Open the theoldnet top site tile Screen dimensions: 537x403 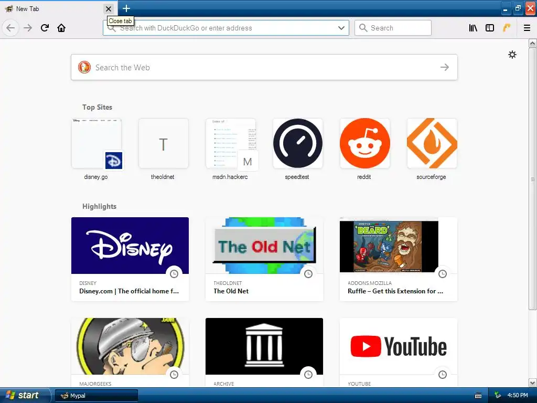tap(164, 143)
